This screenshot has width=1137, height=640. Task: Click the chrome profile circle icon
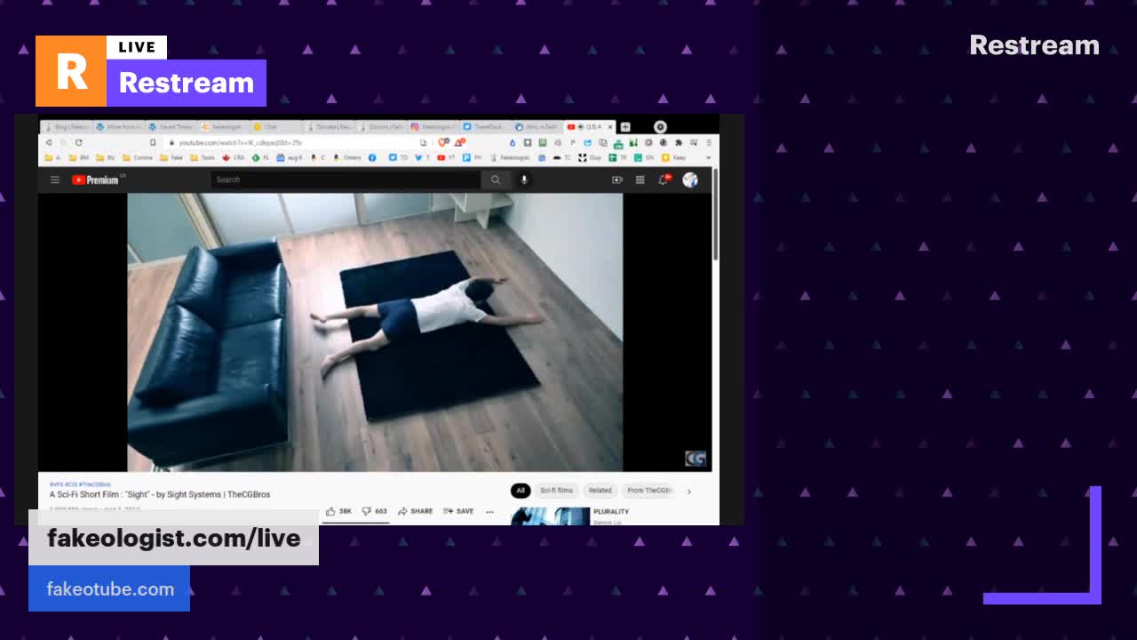(x=660, y=126)
